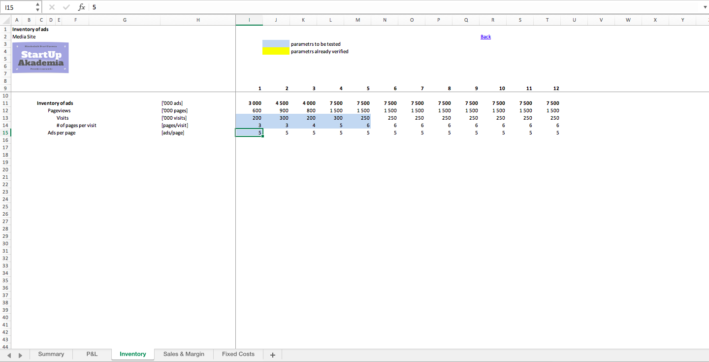The width and height of the screenshot is (709, 362).
Task: Select row 11 header
Action: (x=5, y=103)
